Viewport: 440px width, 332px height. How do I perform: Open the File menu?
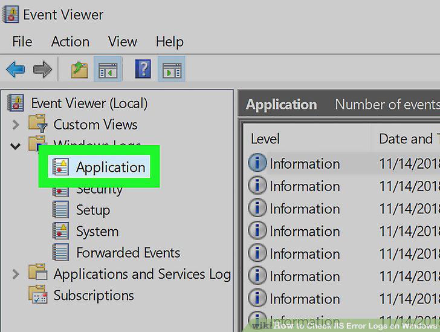(x=22, y=42)
